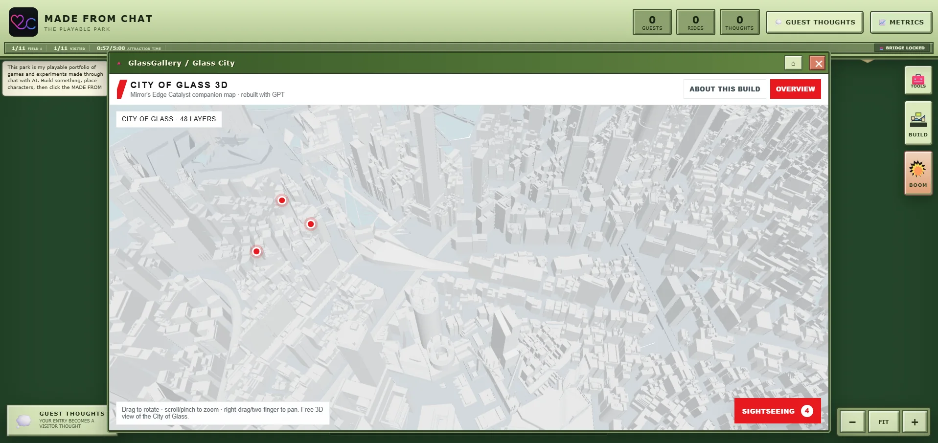Screen dimensions: 938x443
Task: Click the 'CITY OF GLASS 3D' heading
Action: click(179, 85)
